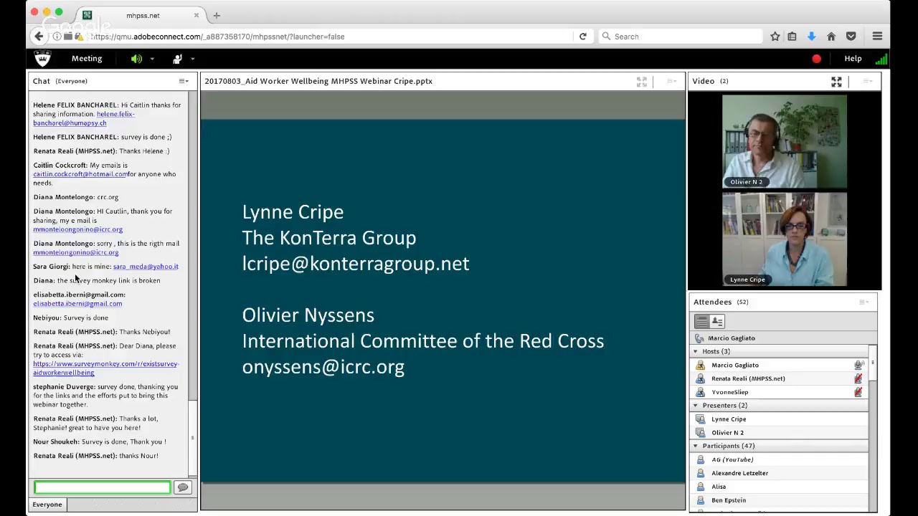Open speaker volume options dropdown arrow
918x516 pixels.
click(152, 59)
